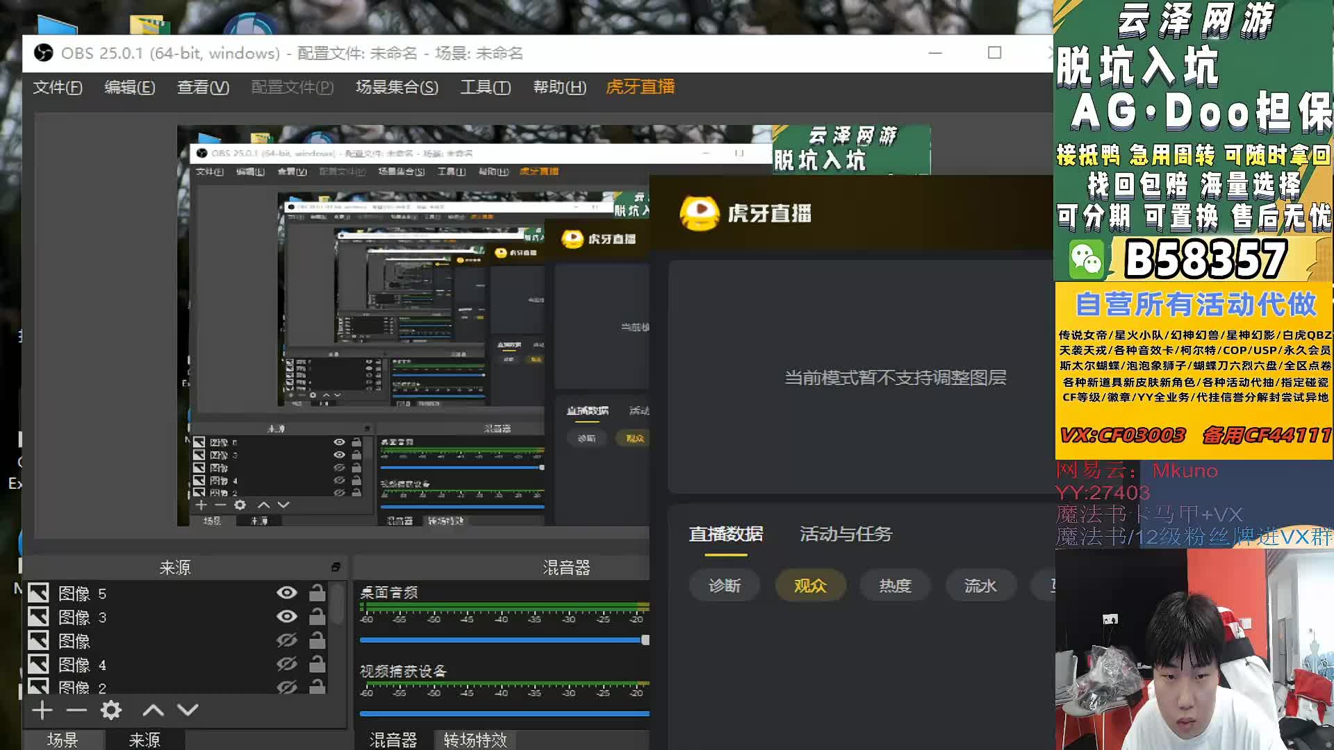
Task: Open the 帮助(H) menu
Action: pos(559,87)
